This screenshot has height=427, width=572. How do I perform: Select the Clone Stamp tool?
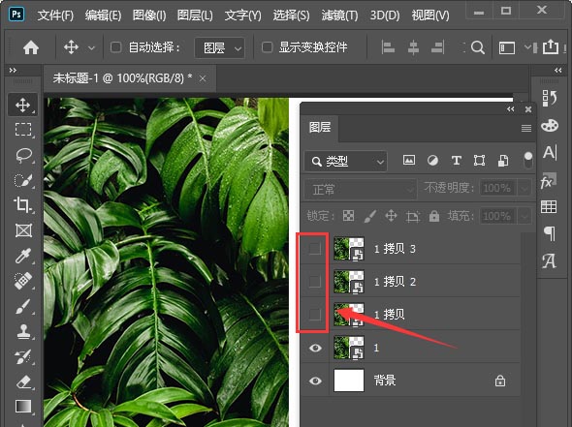[x=23, y=331]
